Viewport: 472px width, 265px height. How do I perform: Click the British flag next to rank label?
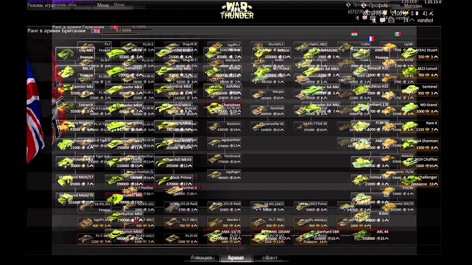click(x=97, y=31)
